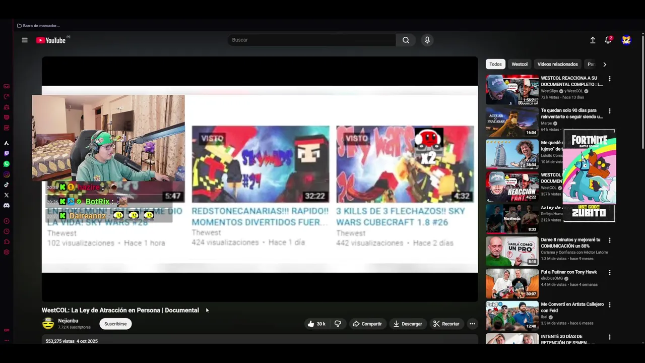Click the main video player area
Image resolution: width=645 pixels, height=363 pixels.
(x=260, y=179)
